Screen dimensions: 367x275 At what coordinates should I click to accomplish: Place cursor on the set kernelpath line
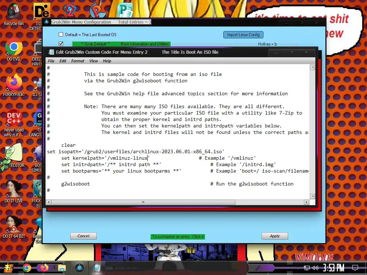(105, 158)
